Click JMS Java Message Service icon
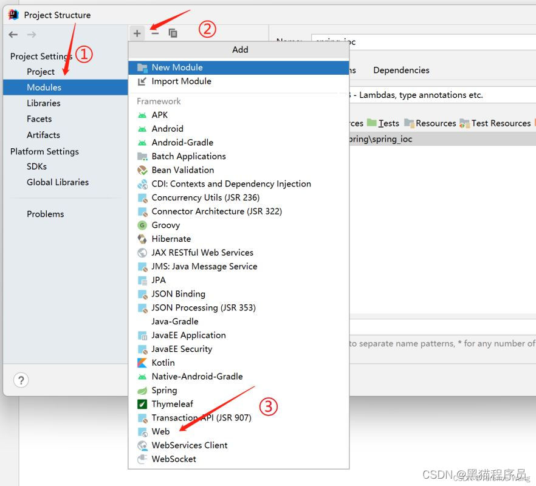The width and height of the screenshot is (536, 486). (142, 267)
